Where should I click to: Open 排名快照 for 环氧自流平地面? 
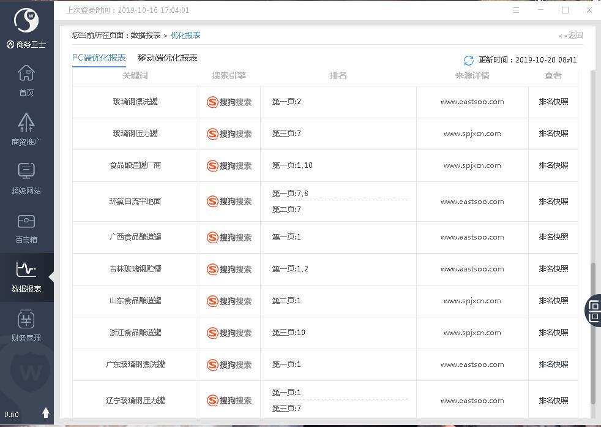[553, 202]
